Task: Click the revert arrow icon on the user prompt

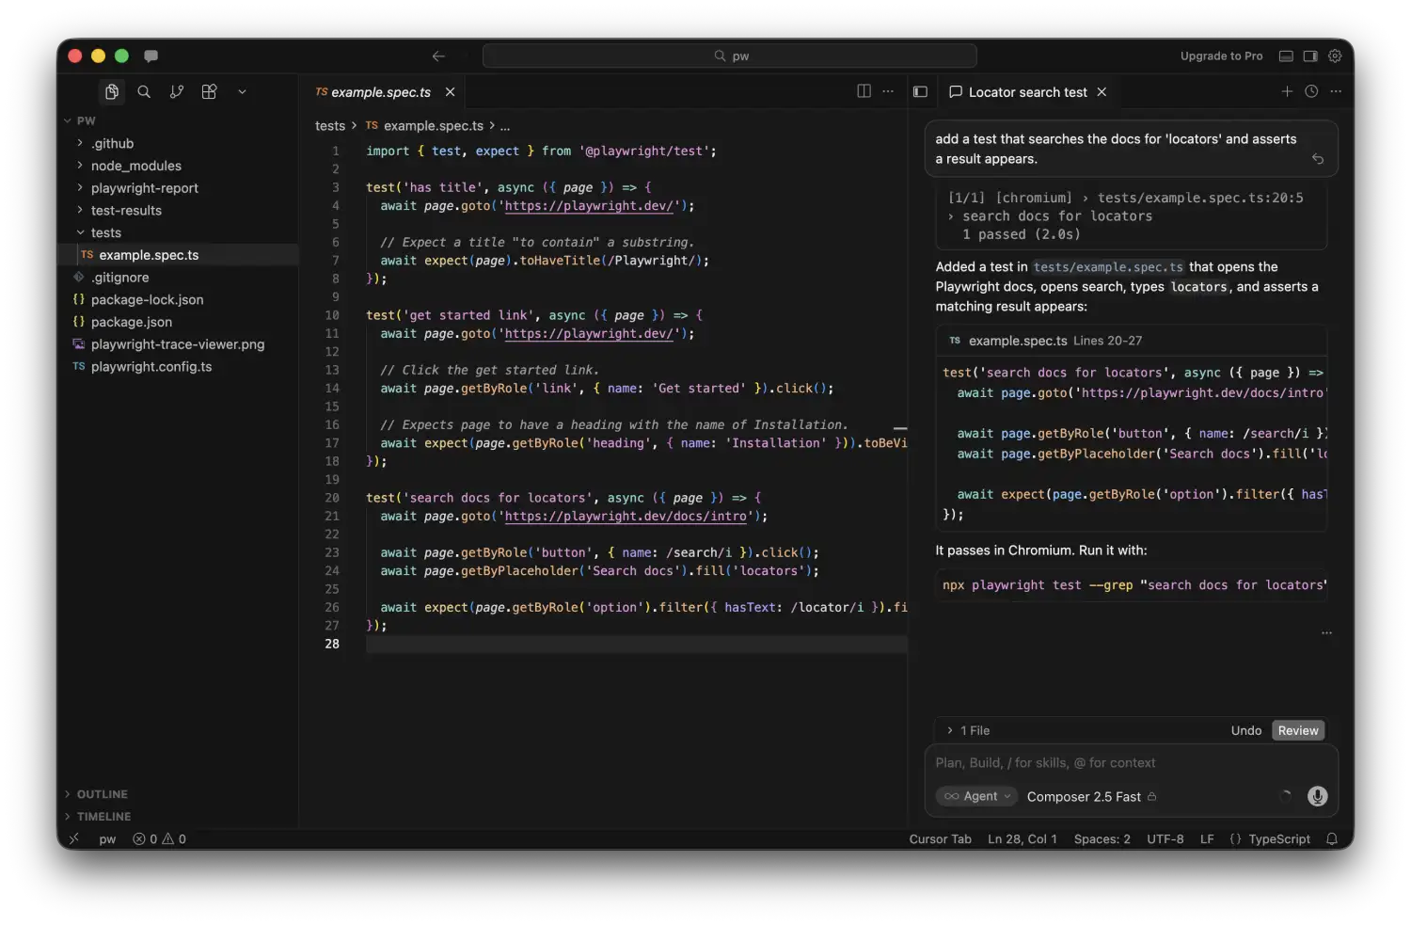Action: pyautogui.click(x=1318, y=159)
